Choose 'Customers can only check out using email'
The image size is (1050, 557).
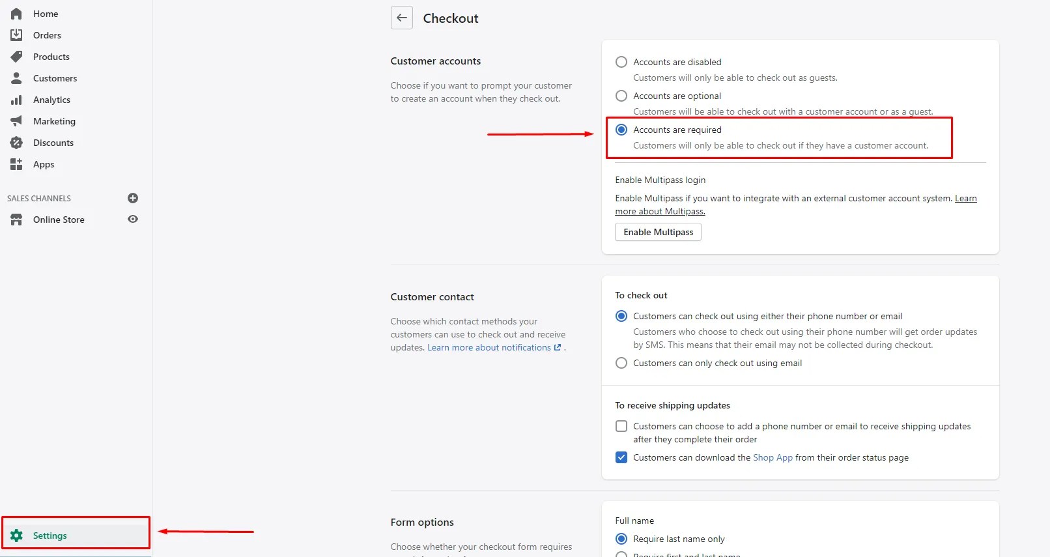tap(621, 363)
